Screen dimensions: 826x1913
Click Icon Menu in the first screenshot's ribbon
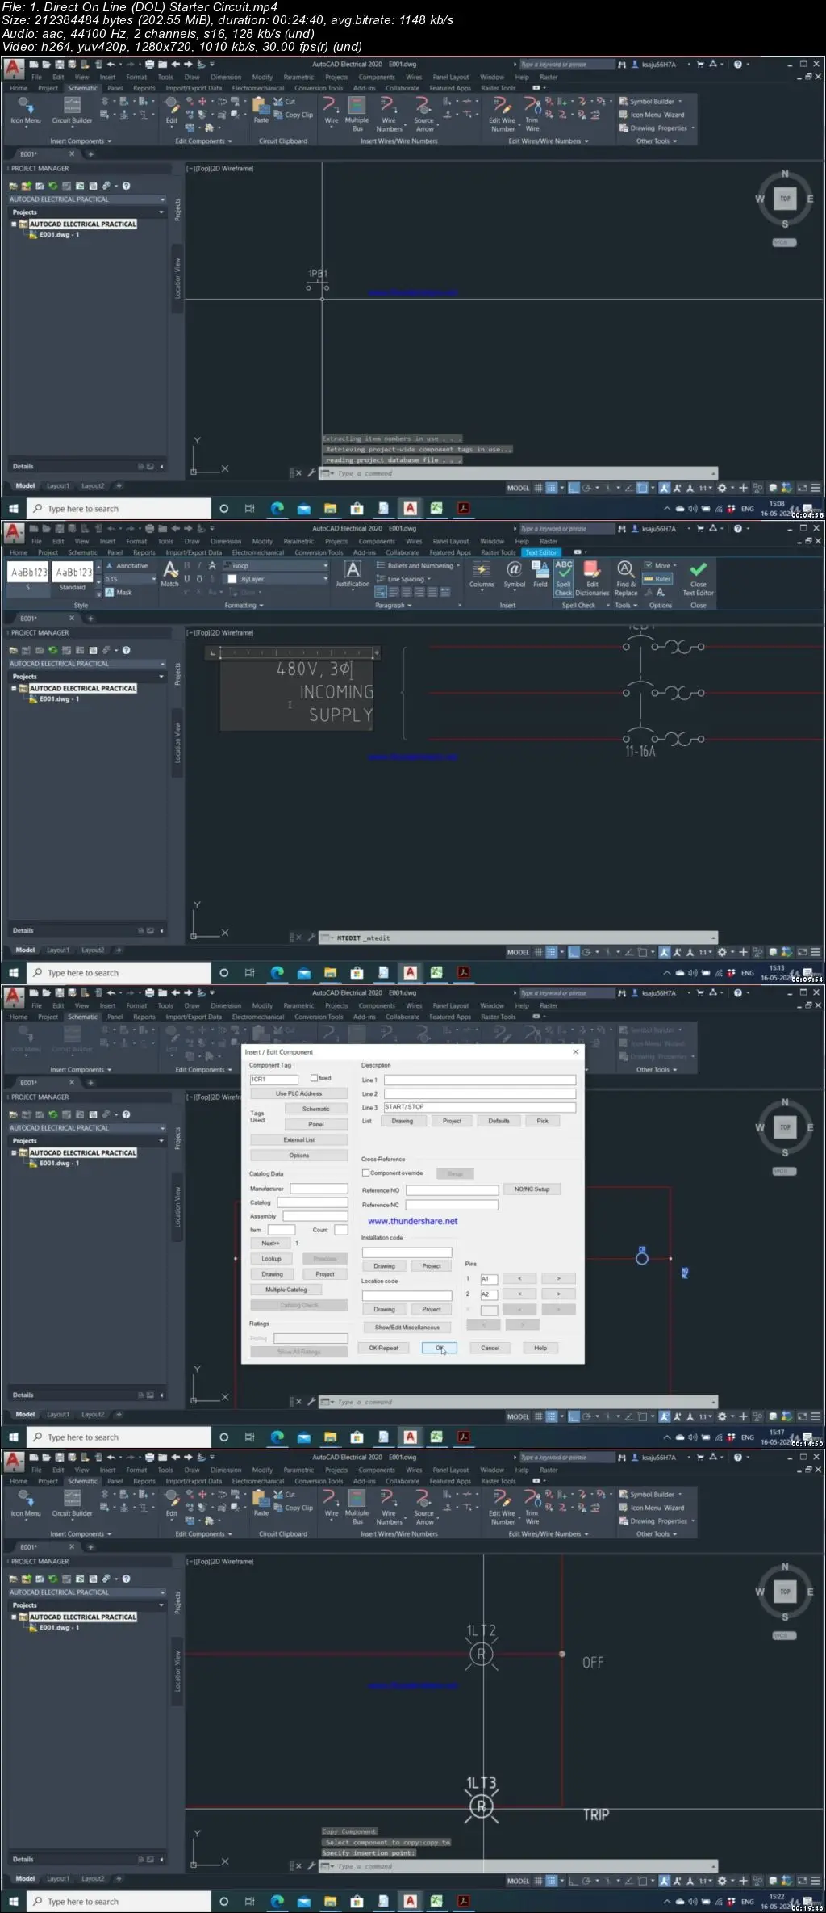26,111
